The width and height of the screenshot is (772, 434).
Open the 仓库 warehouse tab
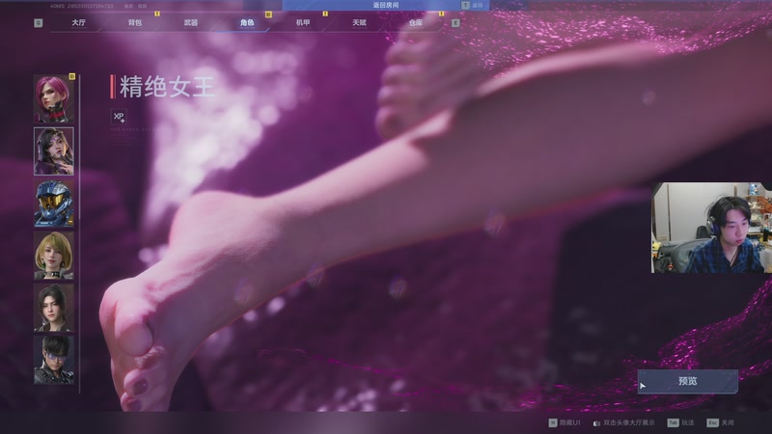(x=415, y=22)
